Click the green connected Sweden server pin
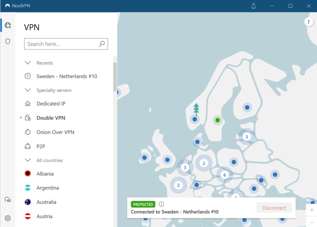 (218, 120)
